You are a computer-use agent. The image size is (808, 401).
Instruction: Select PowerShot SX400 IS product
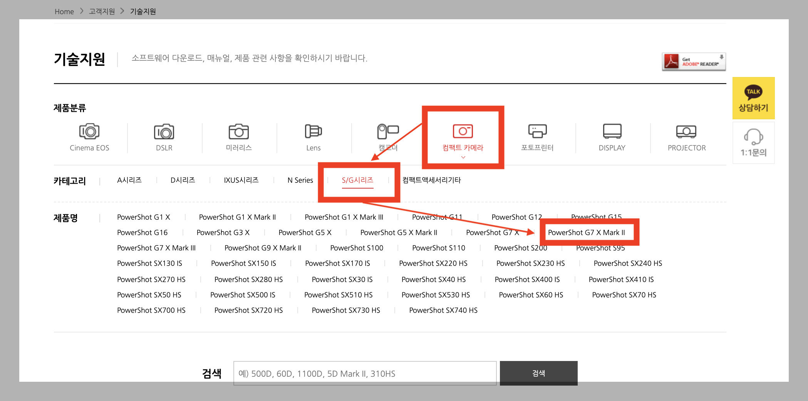(527, 279)
